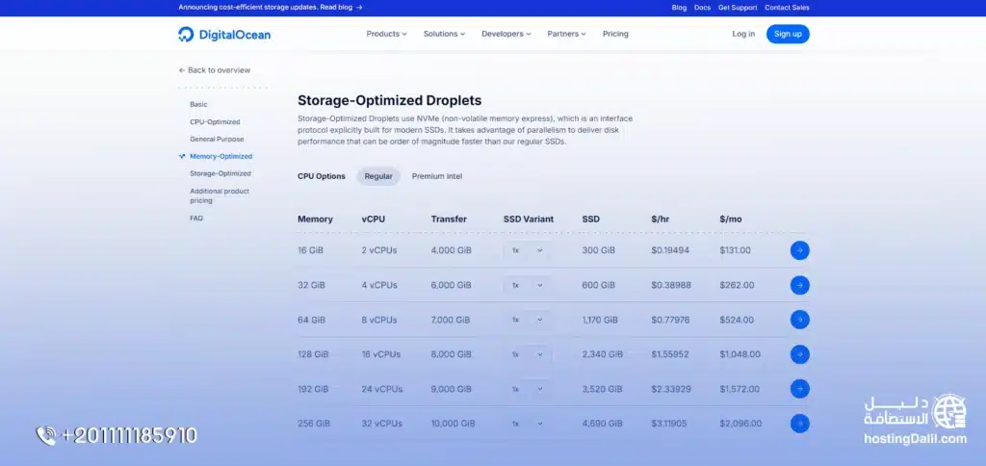This screenshot has width=986, height=466.
Task: Click the 10,000 GiB transfer cell
Action: click(x=453, y=424)
